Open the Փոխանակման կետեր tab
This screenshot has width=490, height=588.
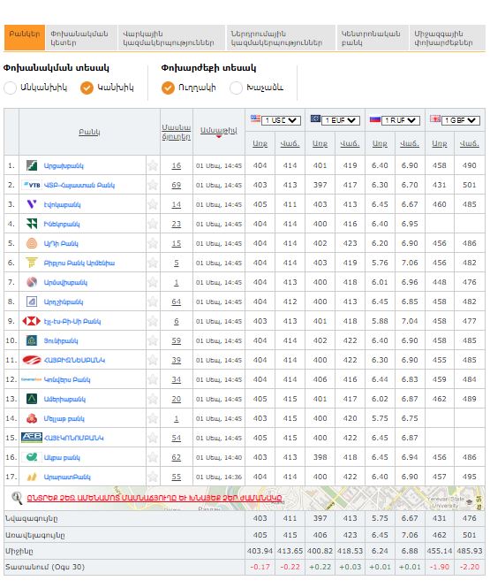point(81,37)
